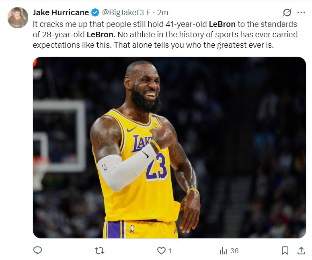Open the post via 2m timestamp
The image size is (312, 260).
pos(163,12)
